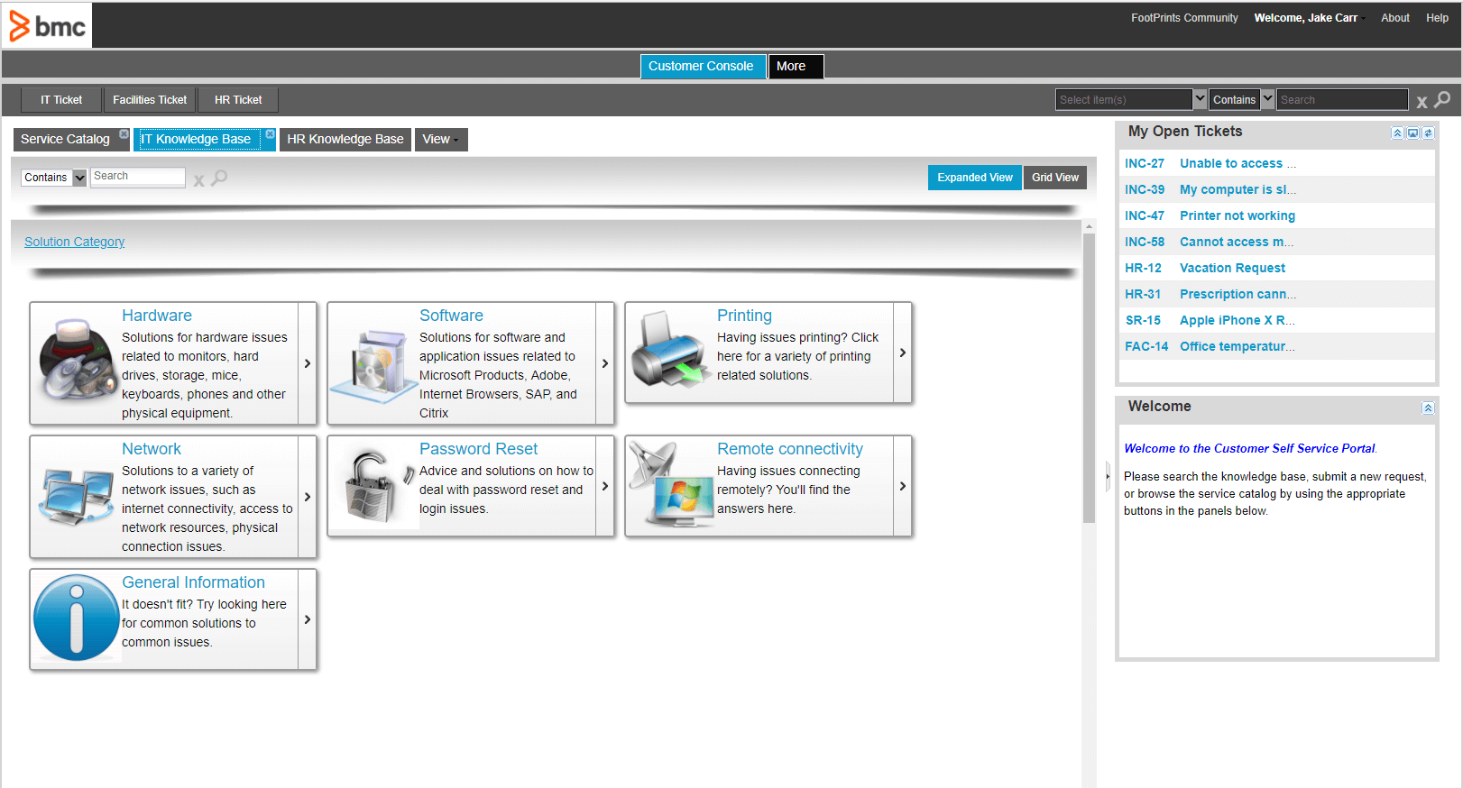Open the Select item(s) dropdown
This screenshot has width=1463, height=788.
click(x=1200, y=99)
